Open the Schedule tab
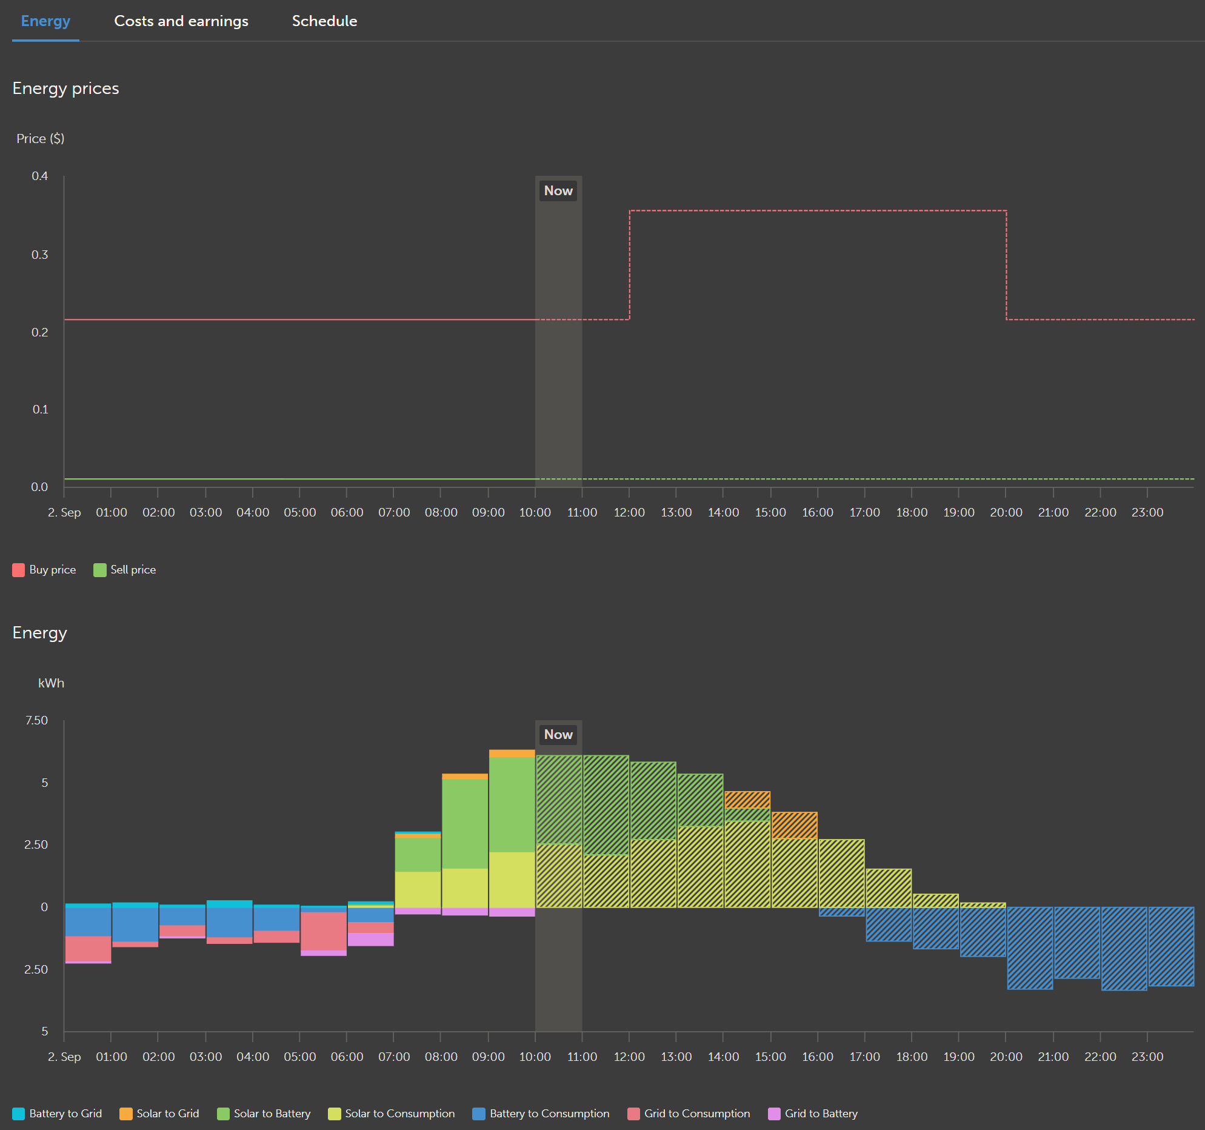 [x=324, y=21]
